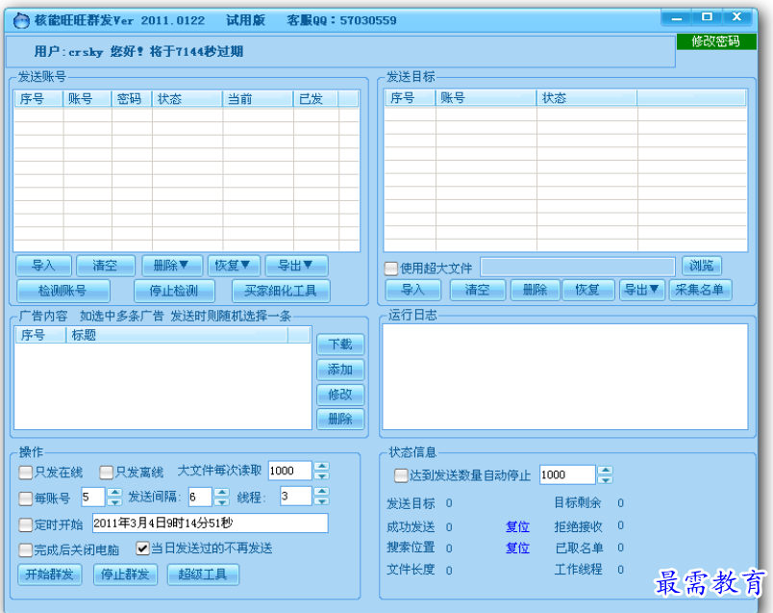Toggle the 只发离线 checkbox

(x=107, y=473)
